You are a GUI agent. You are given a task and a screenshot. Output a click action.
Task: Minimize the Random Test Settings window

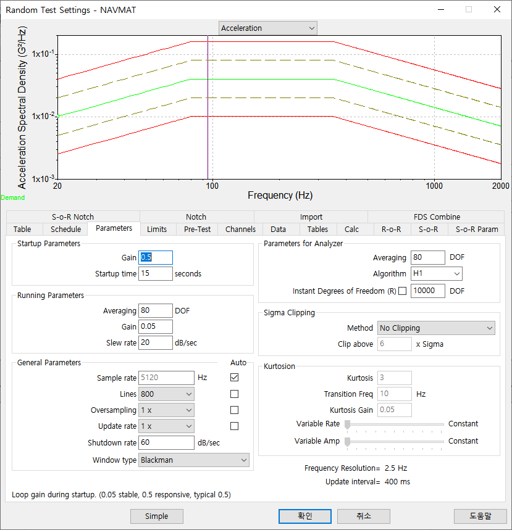(x=441, y=9)
